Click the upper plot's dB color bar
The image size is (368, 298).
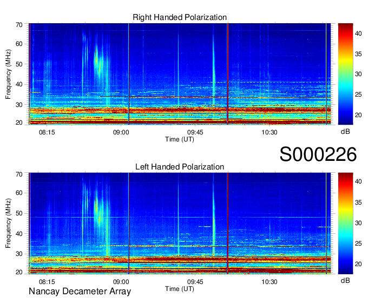coord(345,74)
